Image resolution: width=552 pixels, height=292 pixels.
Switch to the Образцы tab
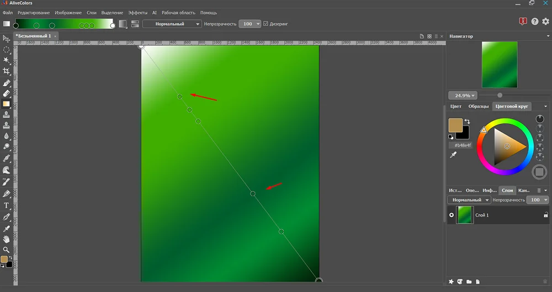coord(479,106)
